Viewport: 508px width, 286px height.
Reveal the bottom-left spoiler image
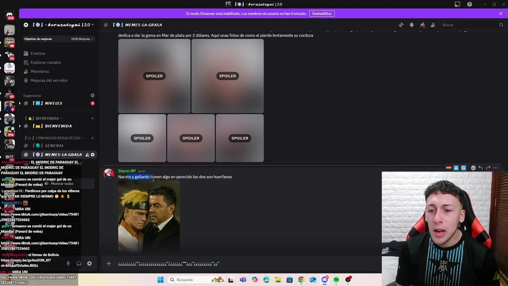tap(142, 138)
